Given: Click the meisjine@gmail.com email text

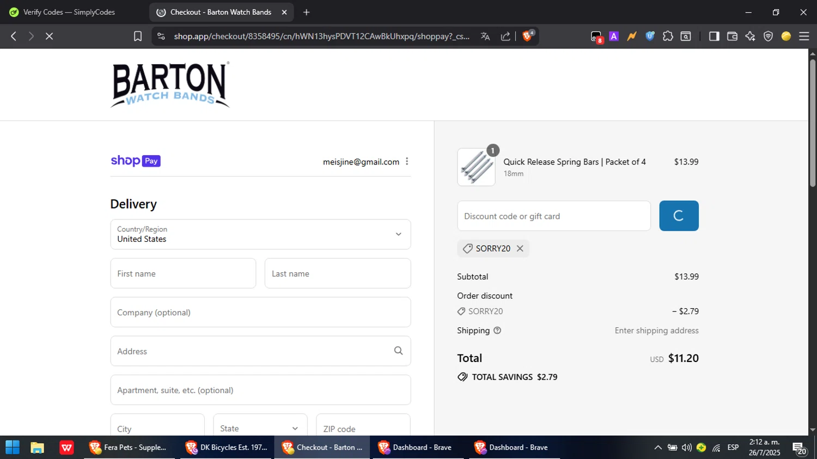Looking at the screenshot, I should pyautogui.click(x=361, y=162).
